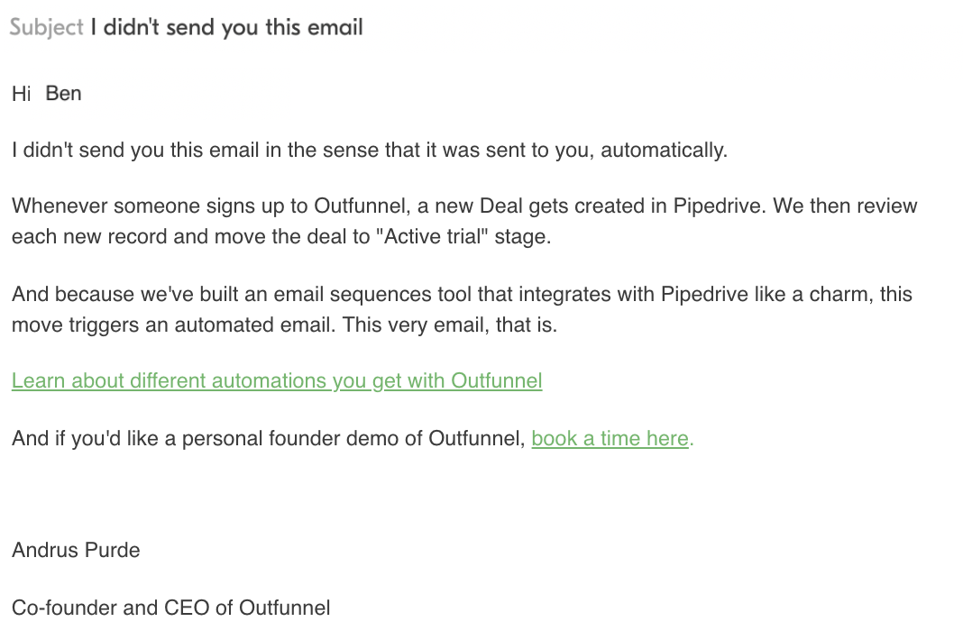Click the sentence ending with 'automatically.'
This screenshot has height=640, width=963.
point(370,150)
